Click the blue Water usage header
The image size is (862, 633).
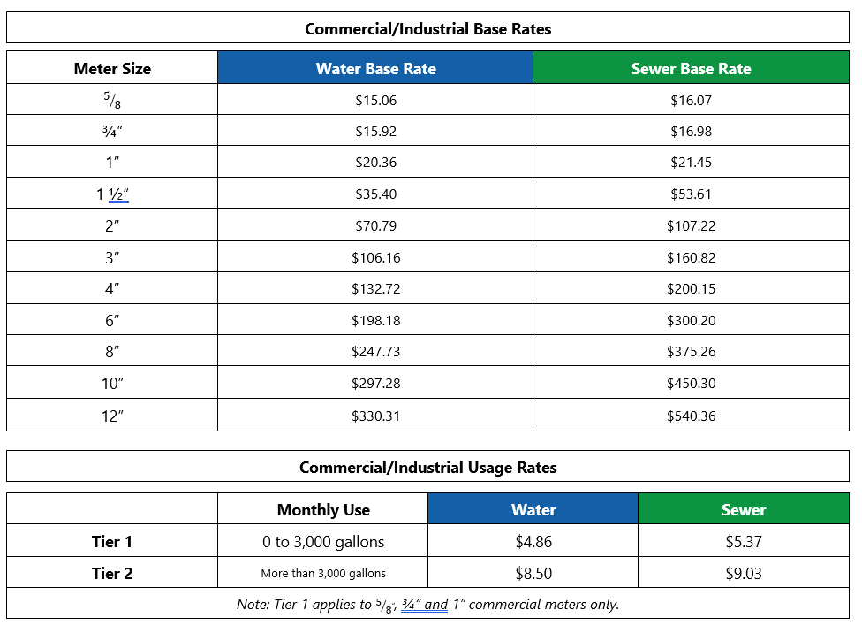pos(533,510)
